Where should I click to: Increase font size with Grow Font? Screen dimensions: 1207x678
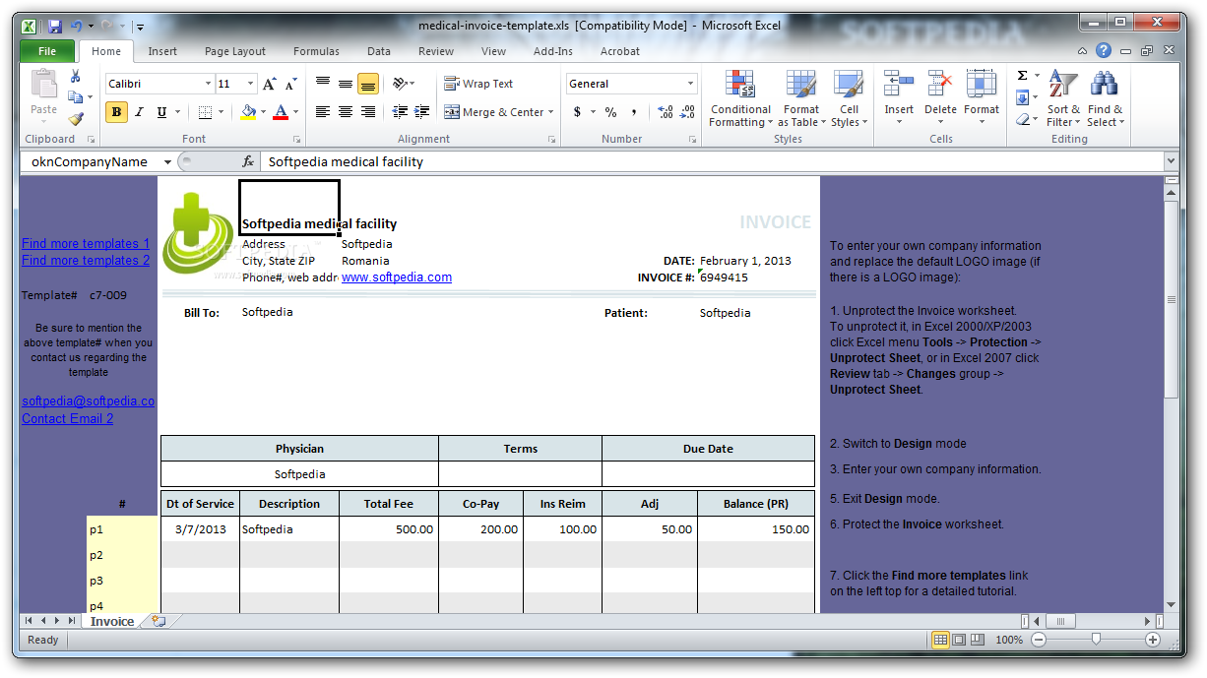[x=269, y=84]
